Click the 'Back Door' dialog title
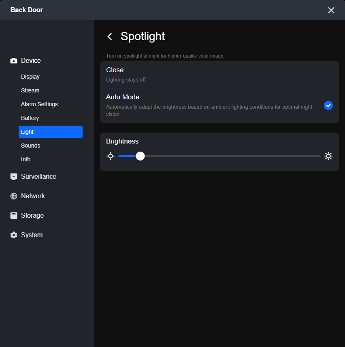Image resolution: width=345 pixels, height=347 pixels. click(27, 10)
